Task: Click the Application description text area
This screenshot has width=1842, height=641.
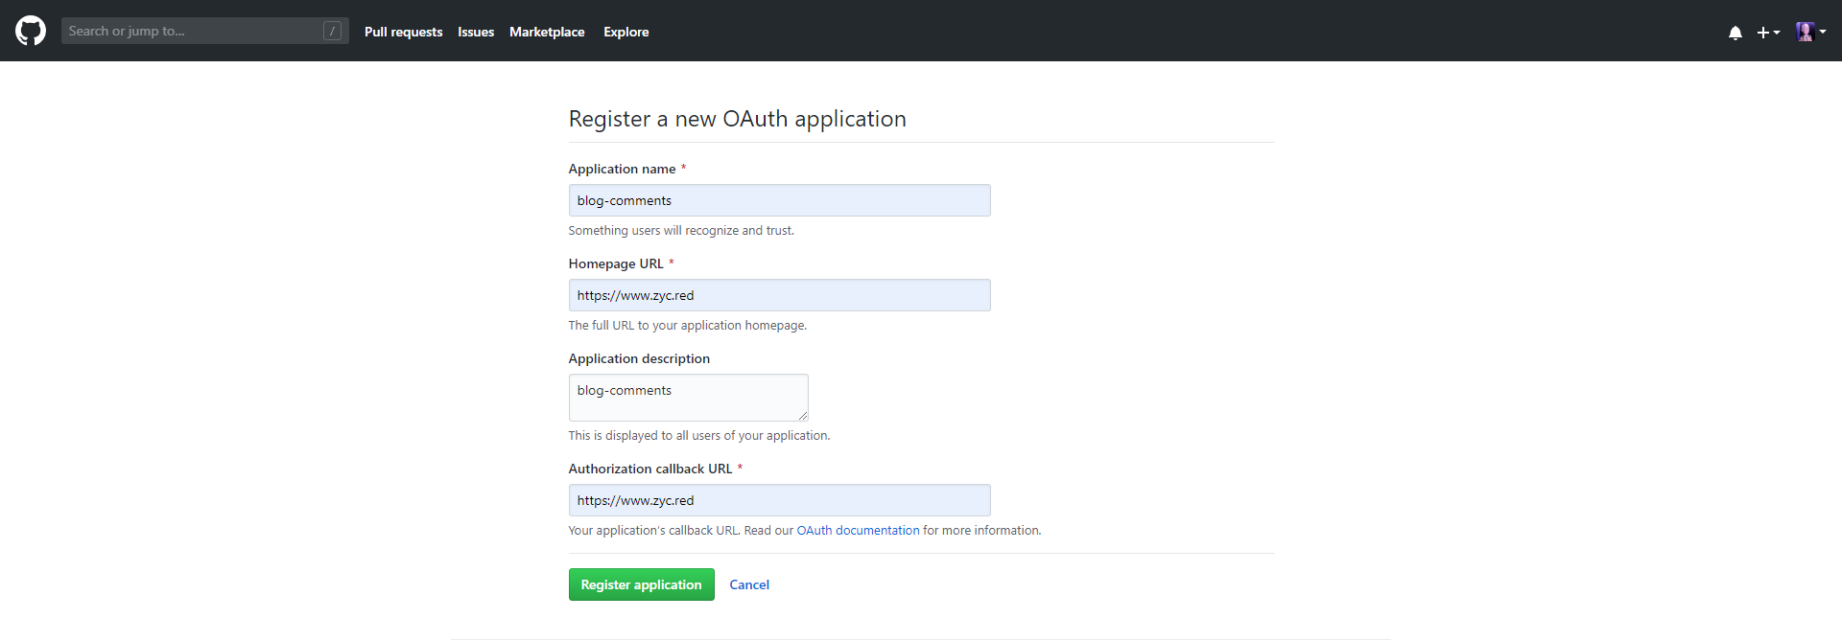Action: 688,397
